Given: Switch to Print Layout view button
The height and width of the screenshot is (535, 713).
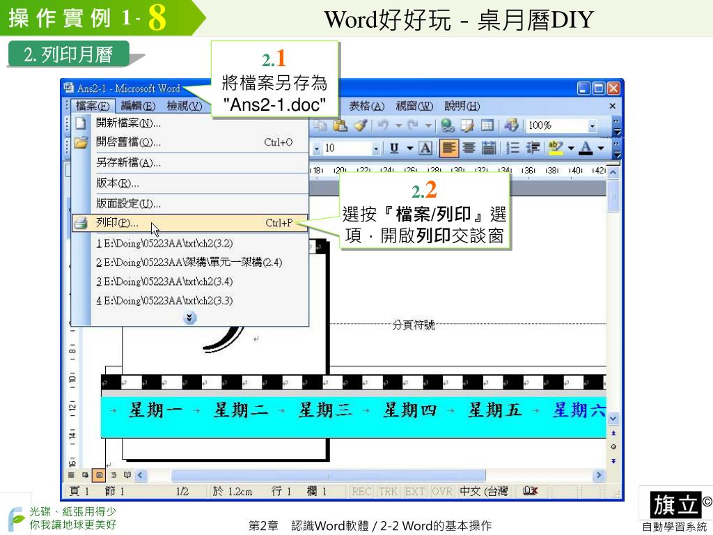Looking at the screenshot, I should 99,475.
